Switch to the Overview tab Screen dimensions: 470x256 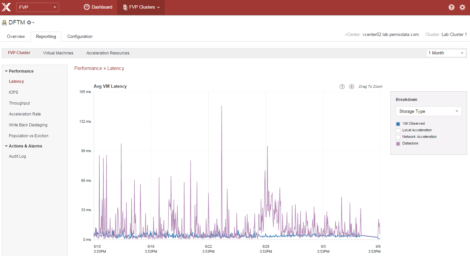click(x=16, y=37)
